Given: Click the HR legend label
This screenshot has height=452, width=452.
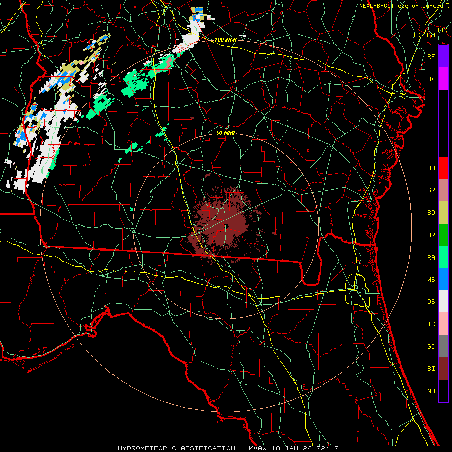Looking at the screenshot, I should click(431, 235).
